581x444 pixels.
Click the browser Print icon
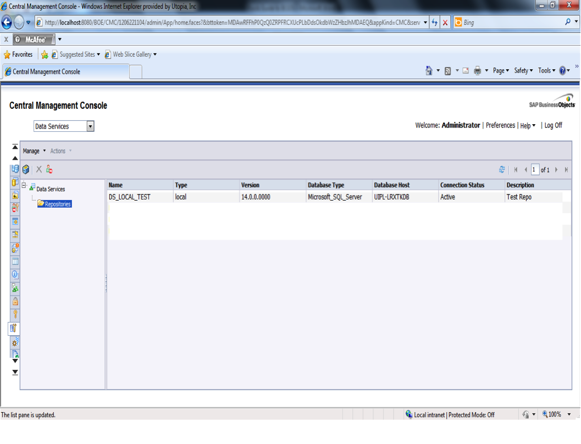pos(477,70)
